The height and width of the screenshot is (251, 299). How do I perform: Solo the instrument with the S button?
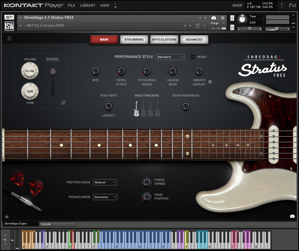click(x=232, y=18)
